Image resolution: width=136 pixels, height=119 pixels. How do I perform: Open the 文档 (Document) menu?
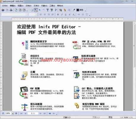click(x=28, y=6)
